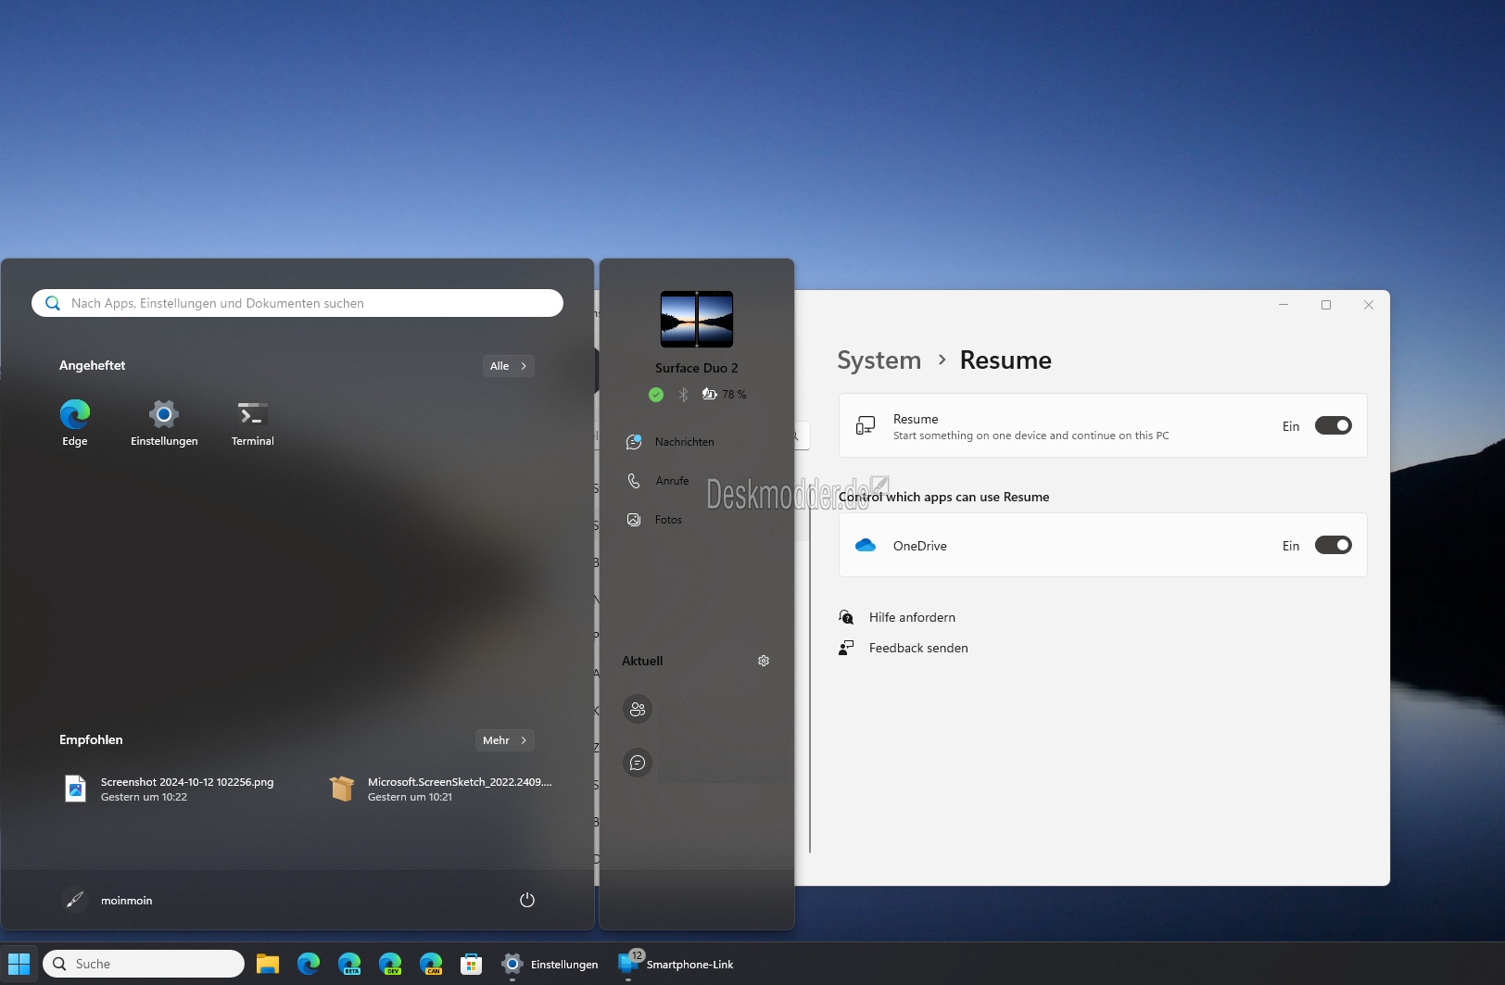
Task: Click the Fotos picture icon
Action: coord(634,520)
